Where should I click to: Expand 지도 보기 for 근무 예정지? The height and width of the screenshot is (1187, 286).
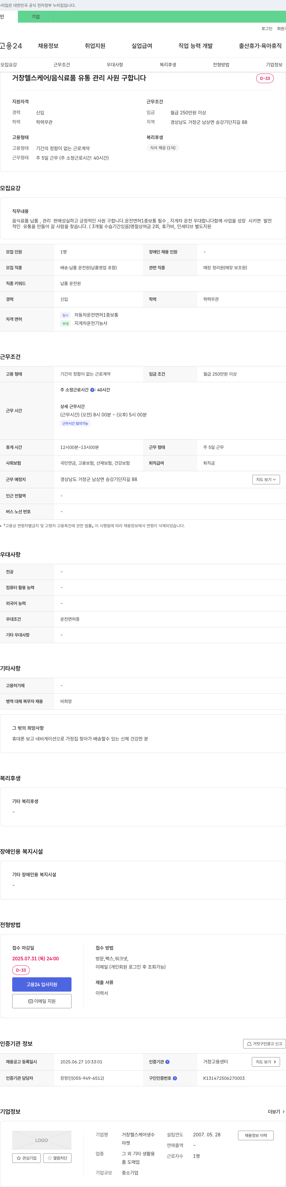click(x=266, y=480)
